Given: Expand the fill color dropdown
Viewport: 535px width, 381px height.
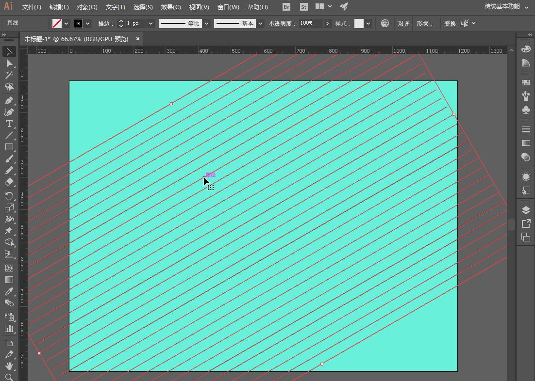Looking at the screenshot, I should [67, 23].
